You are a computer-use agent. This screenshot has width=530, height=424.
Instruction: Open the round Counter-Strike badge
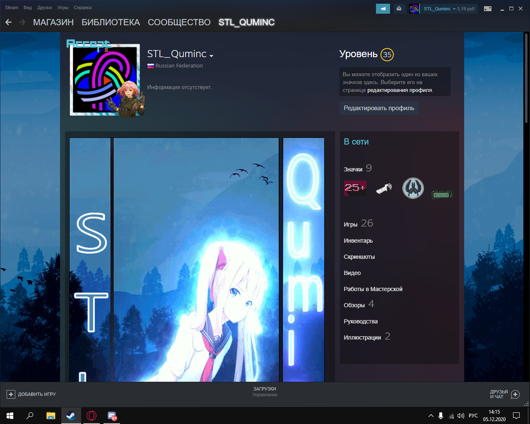click(x=413, y=188)
